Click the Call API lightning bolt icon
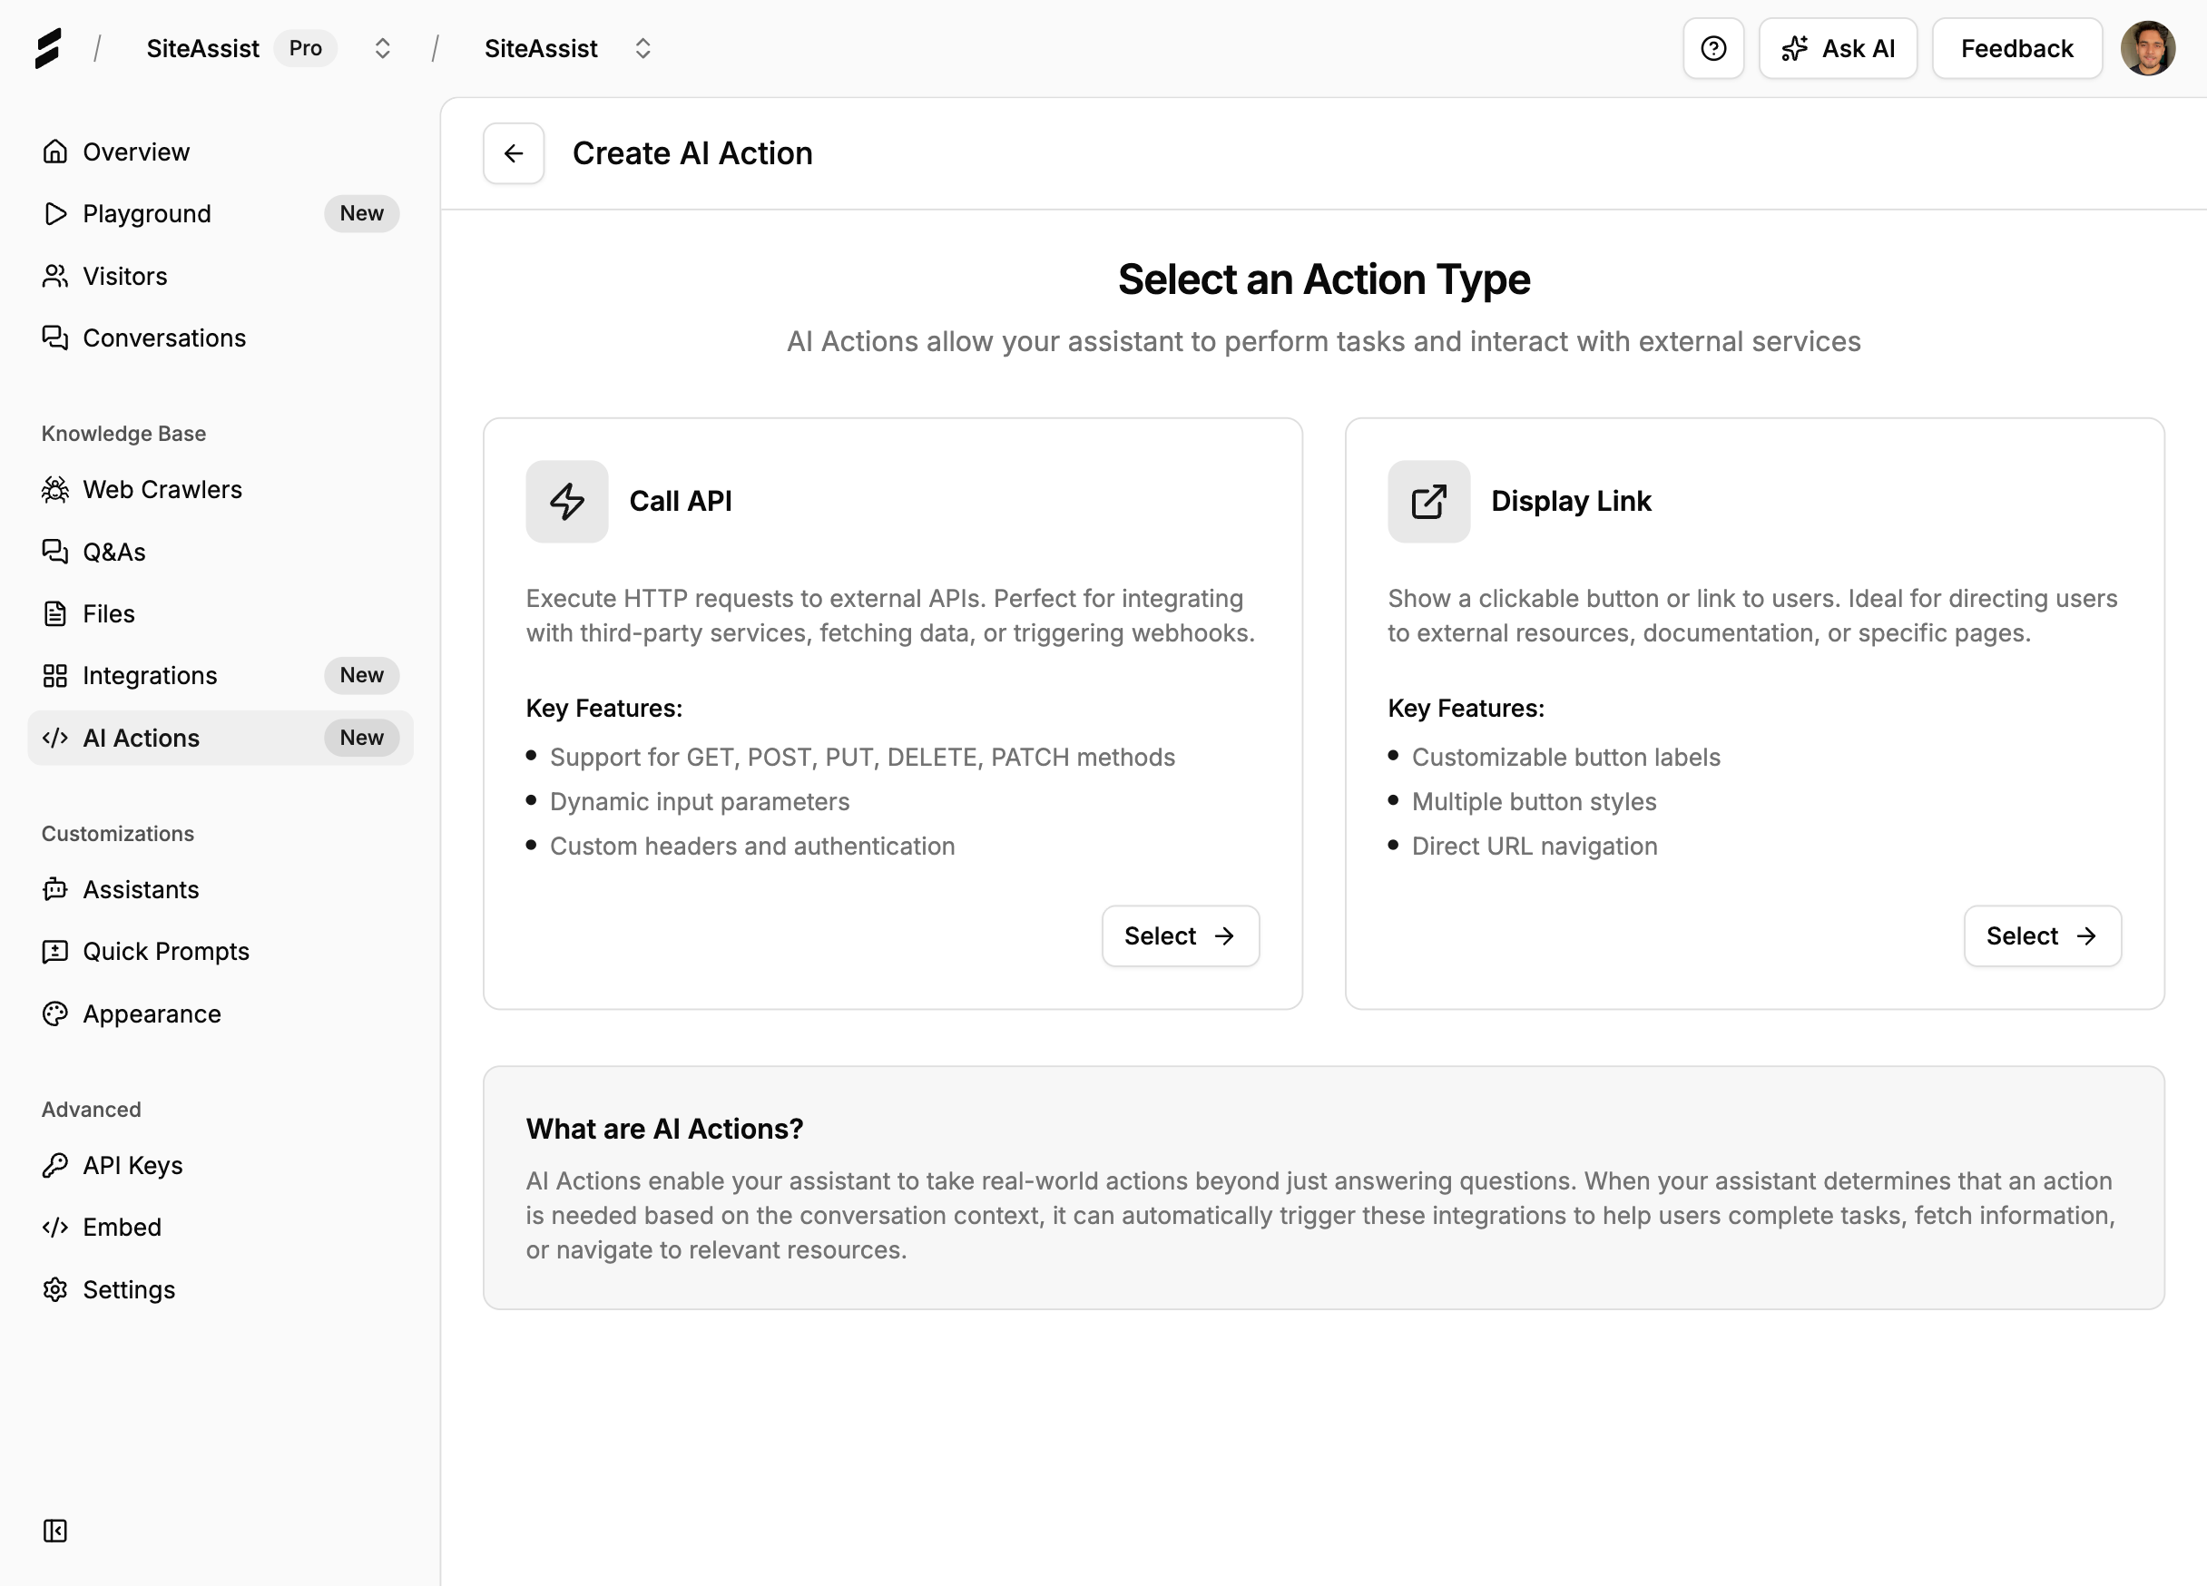The width and height of the screenshot is (2207, 1586). 566,501
